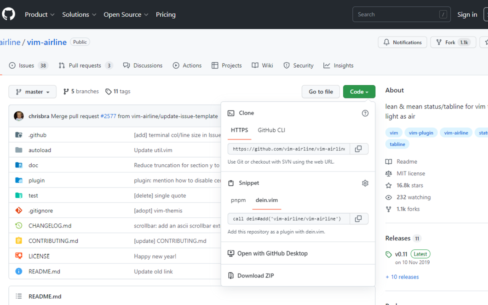488x305 pixels.
Task: Open the Security tab
Action: [x=299, y=66]
